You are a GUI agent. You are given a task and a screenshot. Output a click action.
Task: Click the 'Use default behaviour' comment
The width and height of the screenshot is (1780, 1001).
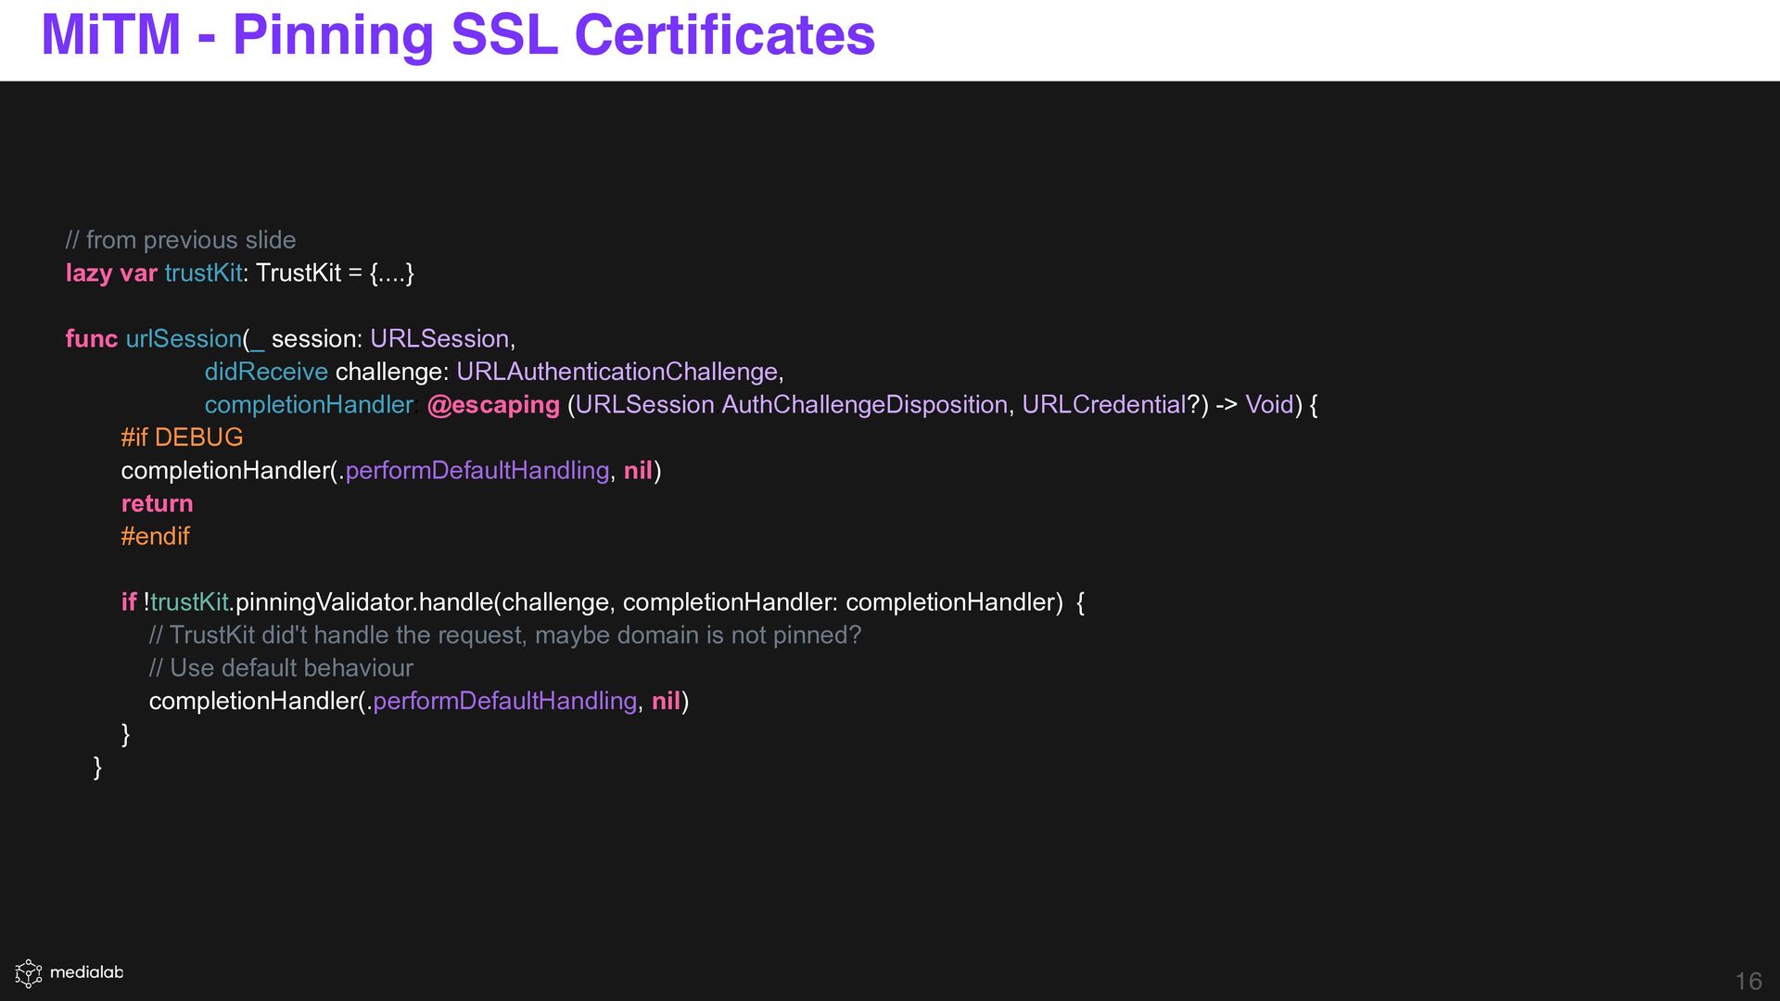(281, 668)
